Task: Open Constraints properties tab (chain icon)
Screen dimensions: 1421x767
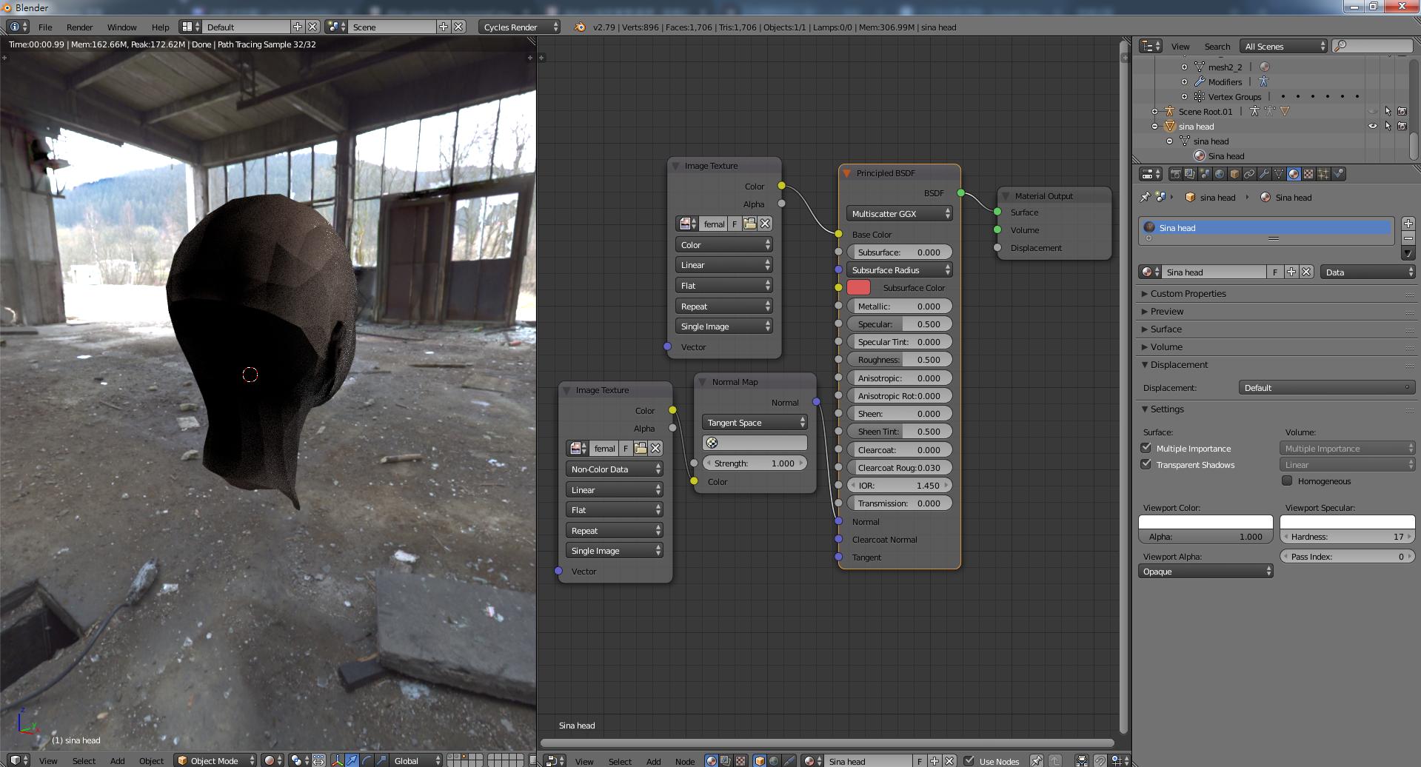Action: pyautogui.click(x=1249, y=174)
